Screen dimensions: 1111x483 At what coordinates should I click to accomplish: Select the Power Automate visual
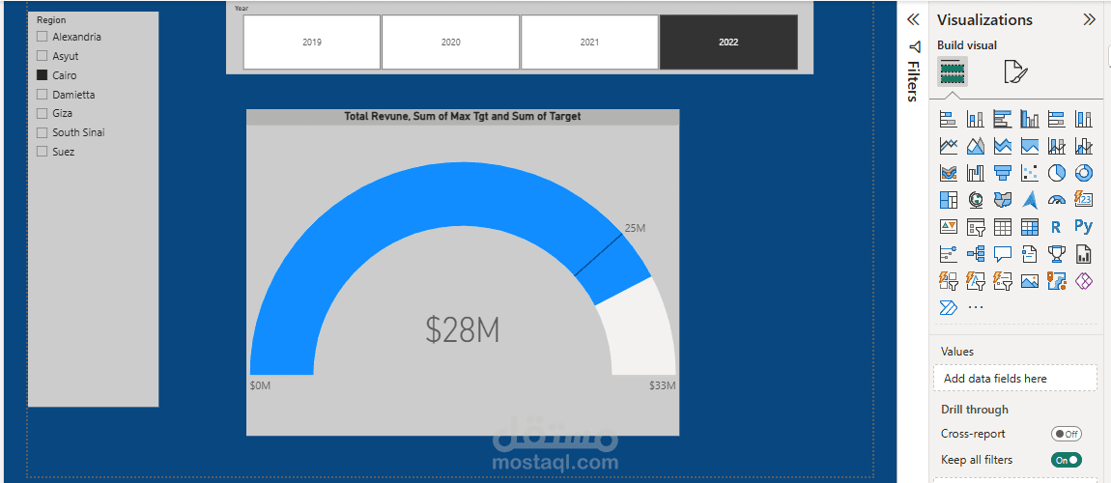pyautogui.click(x=949, y=307)
